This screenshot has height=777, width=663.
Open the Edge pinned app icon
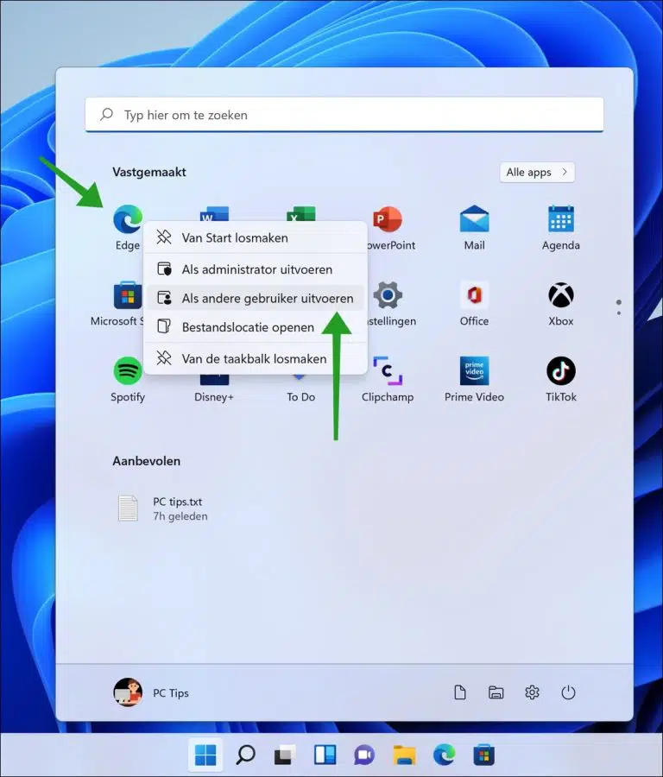(128, 219)
